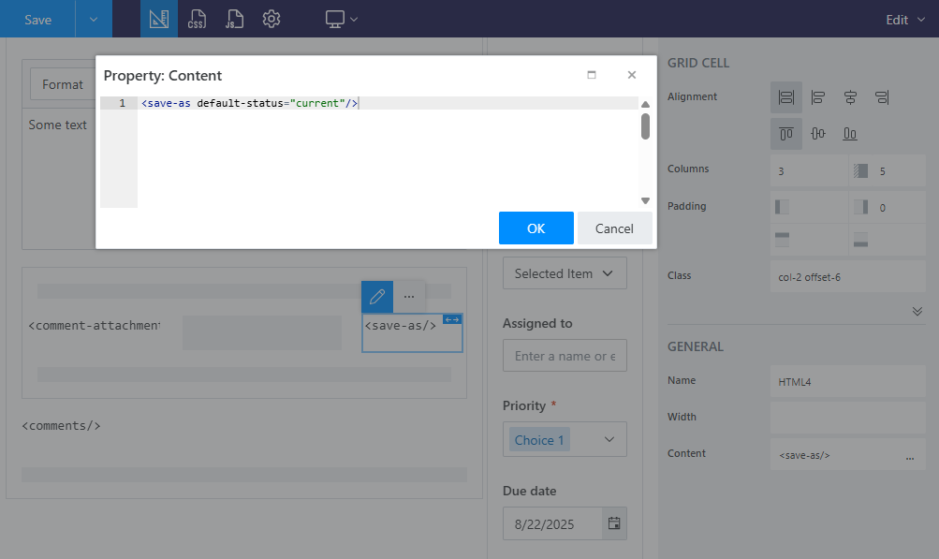The width and height of the screenshot is (939, 559).
Task: Select the save-as HTML cell
Action: pos(412,332)
